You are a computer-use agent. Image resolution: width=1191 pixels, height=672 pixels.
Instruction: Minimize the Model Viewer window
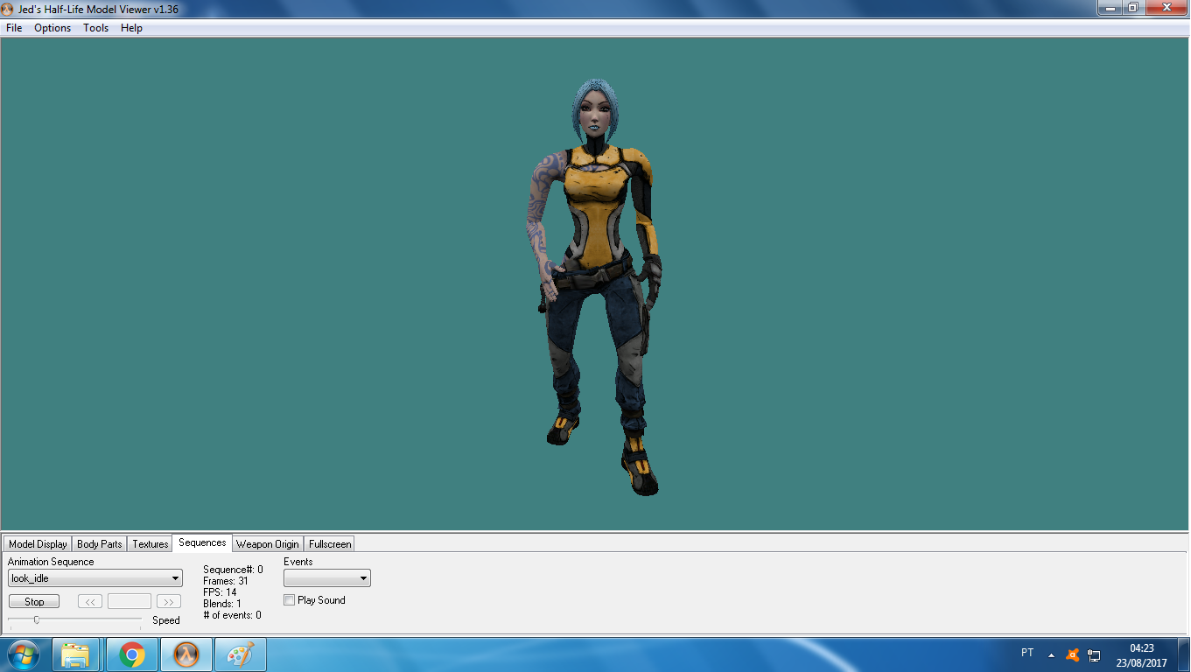click(1109, 8)
